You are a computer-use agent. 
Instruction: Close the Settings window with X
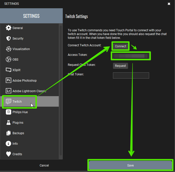pos(169,4)
